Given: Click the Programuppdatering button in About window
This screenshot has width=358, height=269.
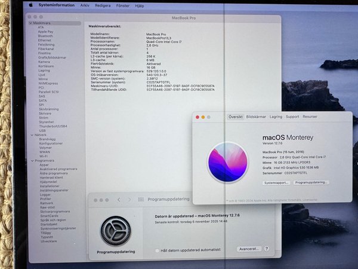Looking at the screenshot, I should coord(311,182).
